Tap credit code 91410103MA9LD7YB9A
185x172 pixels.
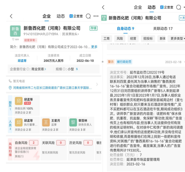[x=41, y=34]
